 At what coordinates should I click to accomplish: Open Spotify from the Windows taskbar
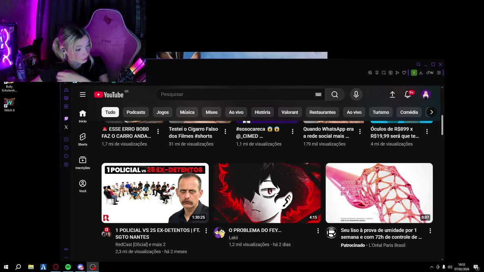[x=68, y=267]
